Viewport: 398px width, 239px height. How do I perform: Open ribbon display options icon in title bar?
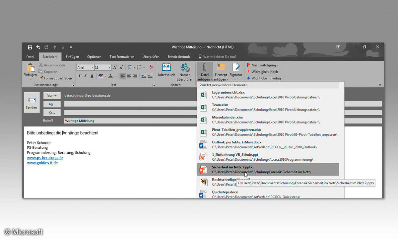point(338,47)
